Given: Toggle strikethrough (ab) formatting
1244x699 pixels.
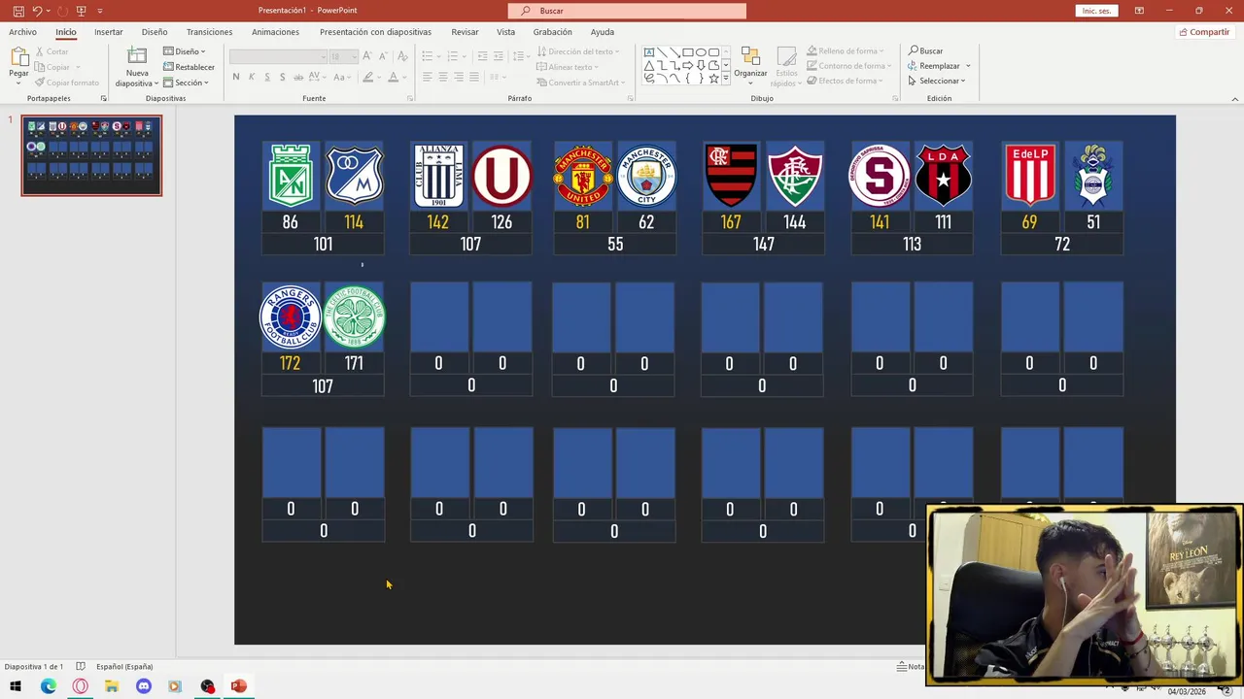Looking at the screenshot, I should pos(298,77).
